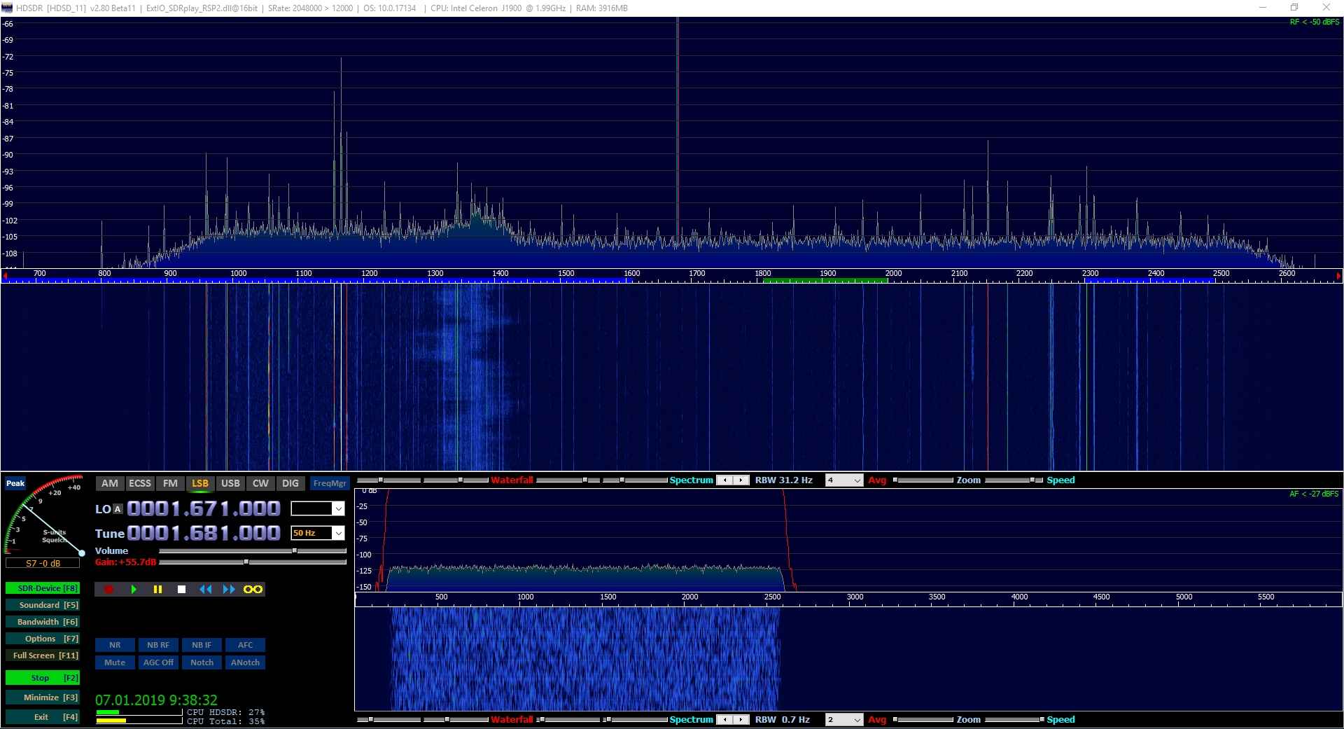Select AM demodulation mode

110,483
